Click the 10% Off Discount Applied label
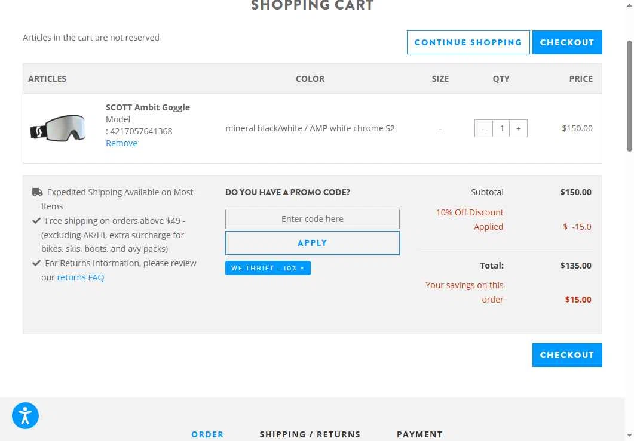This screenshot has width=634, height=441. 470,220
